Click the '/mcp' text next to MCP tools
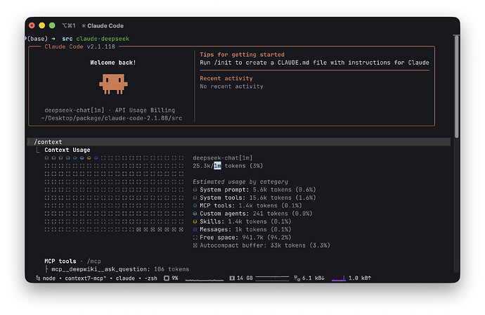Viewport: 485px width, 315px height. click(x=93, y=261)
